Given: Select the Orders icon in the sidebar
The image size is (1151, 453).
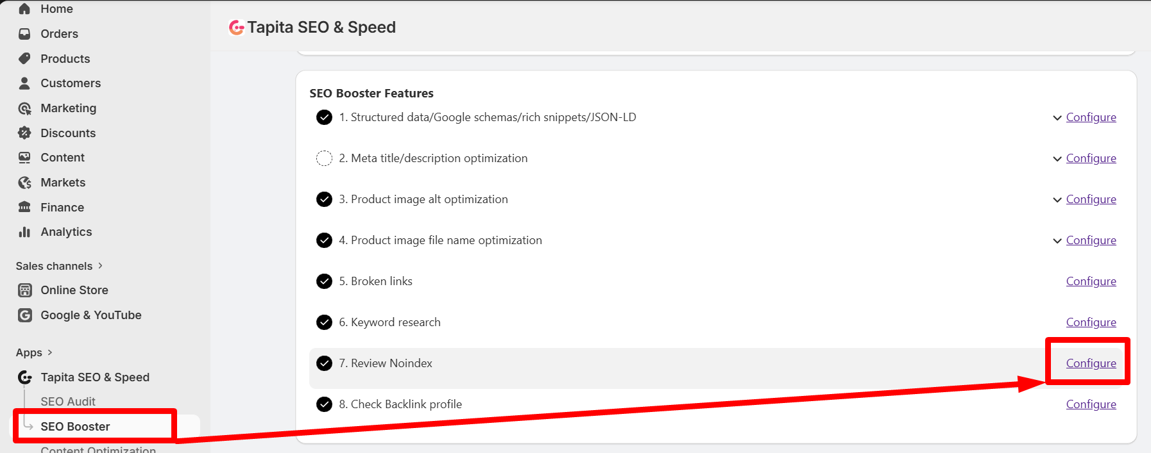Looking at the screenshot, I should tap(24, 33).
